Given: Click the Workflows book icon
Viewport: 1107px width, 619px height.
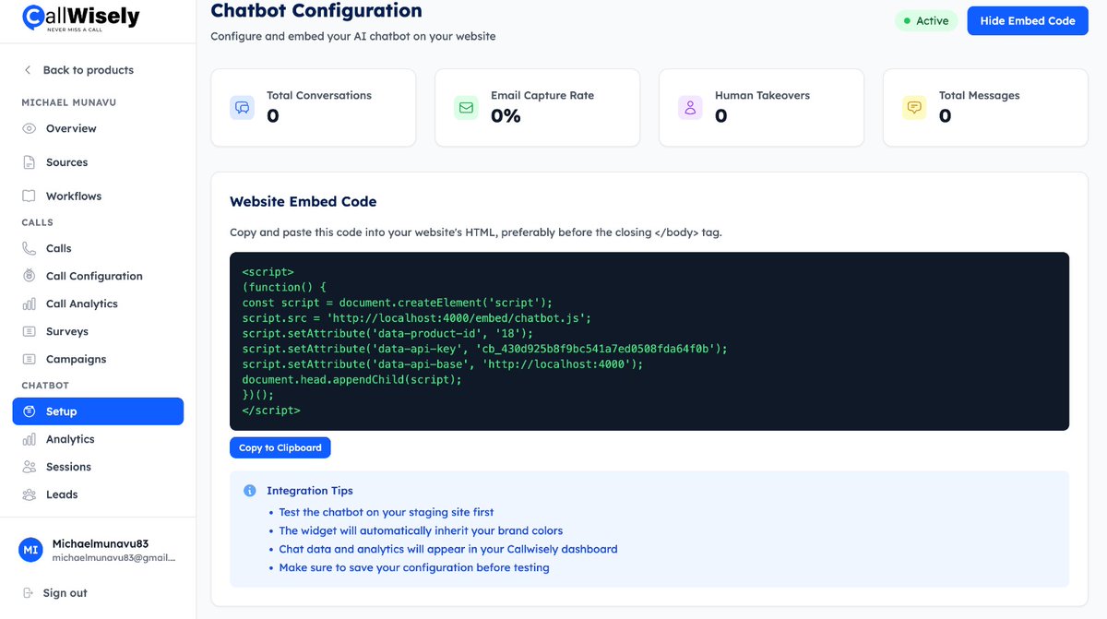Looking at the screenshot, I should (29, 196).
